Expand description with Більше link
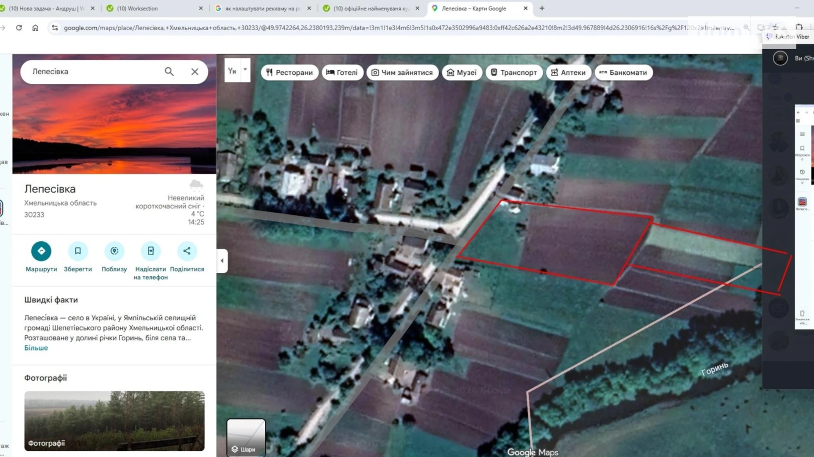This screenshot has height=457, width=814. (x=36, y=348)
